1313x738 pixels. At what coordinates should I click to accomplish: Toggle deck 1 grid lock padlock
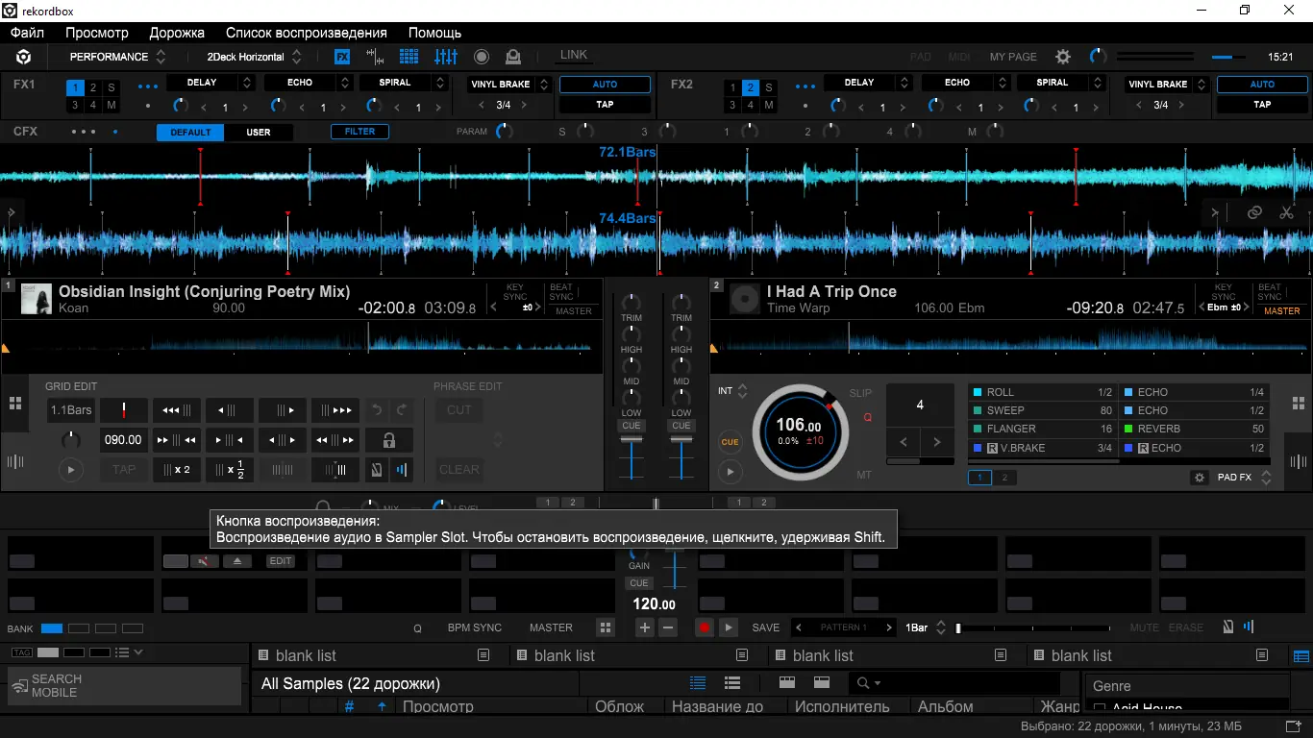(388, 440)
